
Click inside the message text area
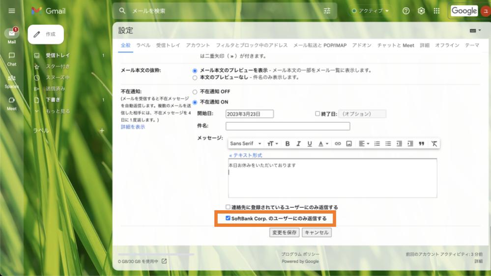tap(333, 178)
